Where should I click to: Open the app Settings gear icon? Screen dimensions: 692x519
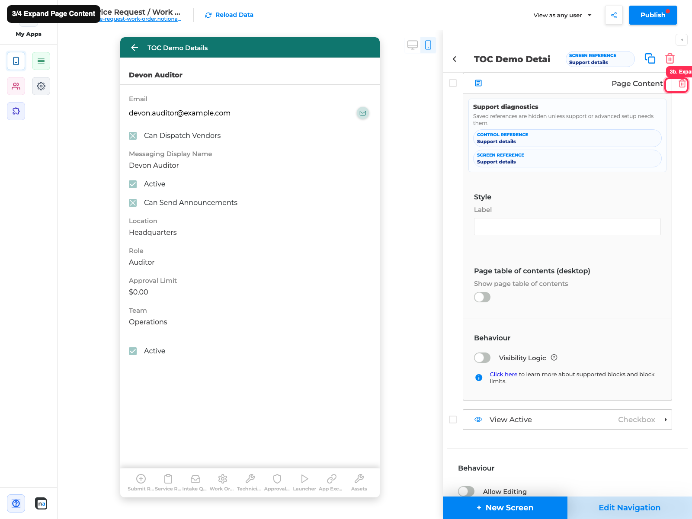tap(41, 86)
